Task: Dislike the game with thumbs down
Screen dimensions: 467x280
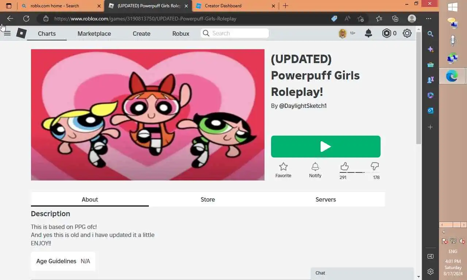Action: click(375, 167)
